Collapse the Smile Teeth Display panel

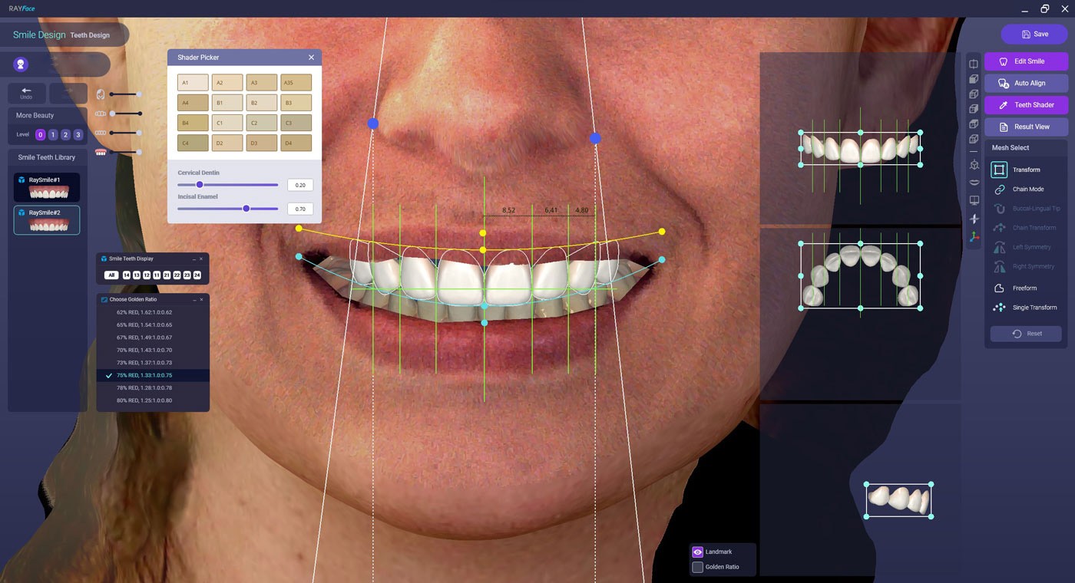click(x=193, y=259)
